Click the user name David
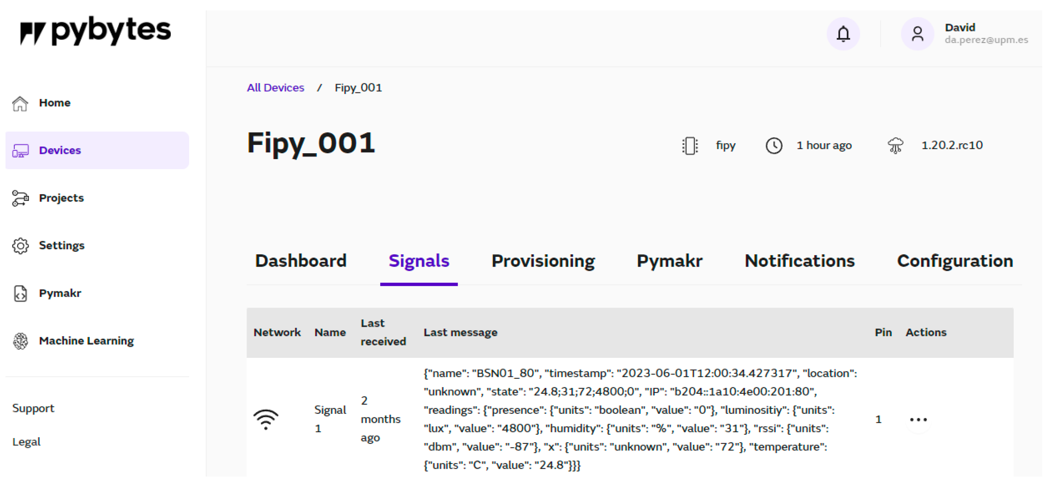This screenshot has height=483, width=1048. pos(960,28)
